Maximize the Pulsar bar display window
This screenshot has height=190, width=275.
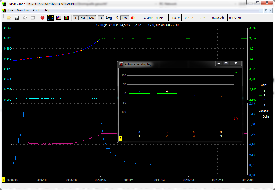coord(226,63)
